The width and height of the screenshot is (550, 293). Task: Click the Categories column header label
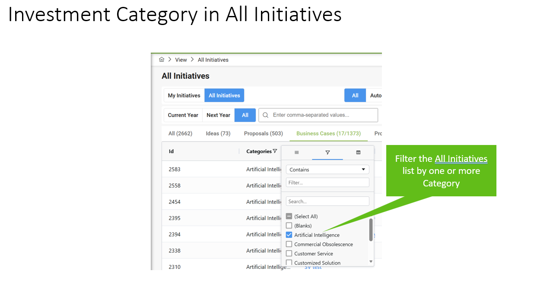pos(259,151)
